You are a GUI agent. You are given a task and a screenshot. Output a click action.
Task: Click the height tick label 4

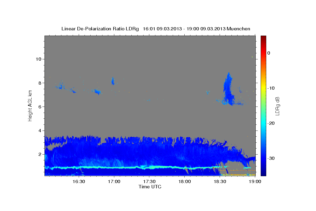click(x=40, y=131)
